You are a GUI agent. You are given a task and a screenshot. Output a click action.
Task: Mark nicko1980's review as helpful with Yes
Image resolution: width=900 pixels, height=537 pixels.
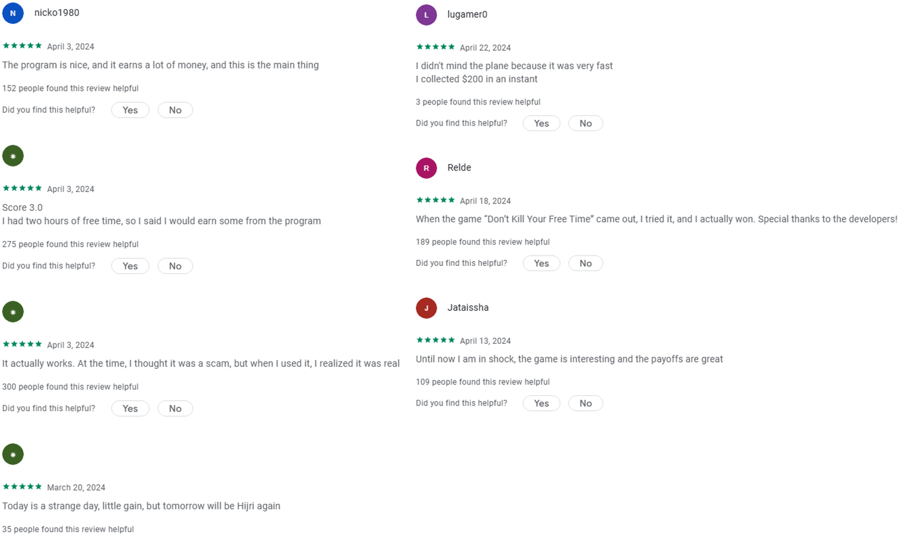tap(130, 110)
